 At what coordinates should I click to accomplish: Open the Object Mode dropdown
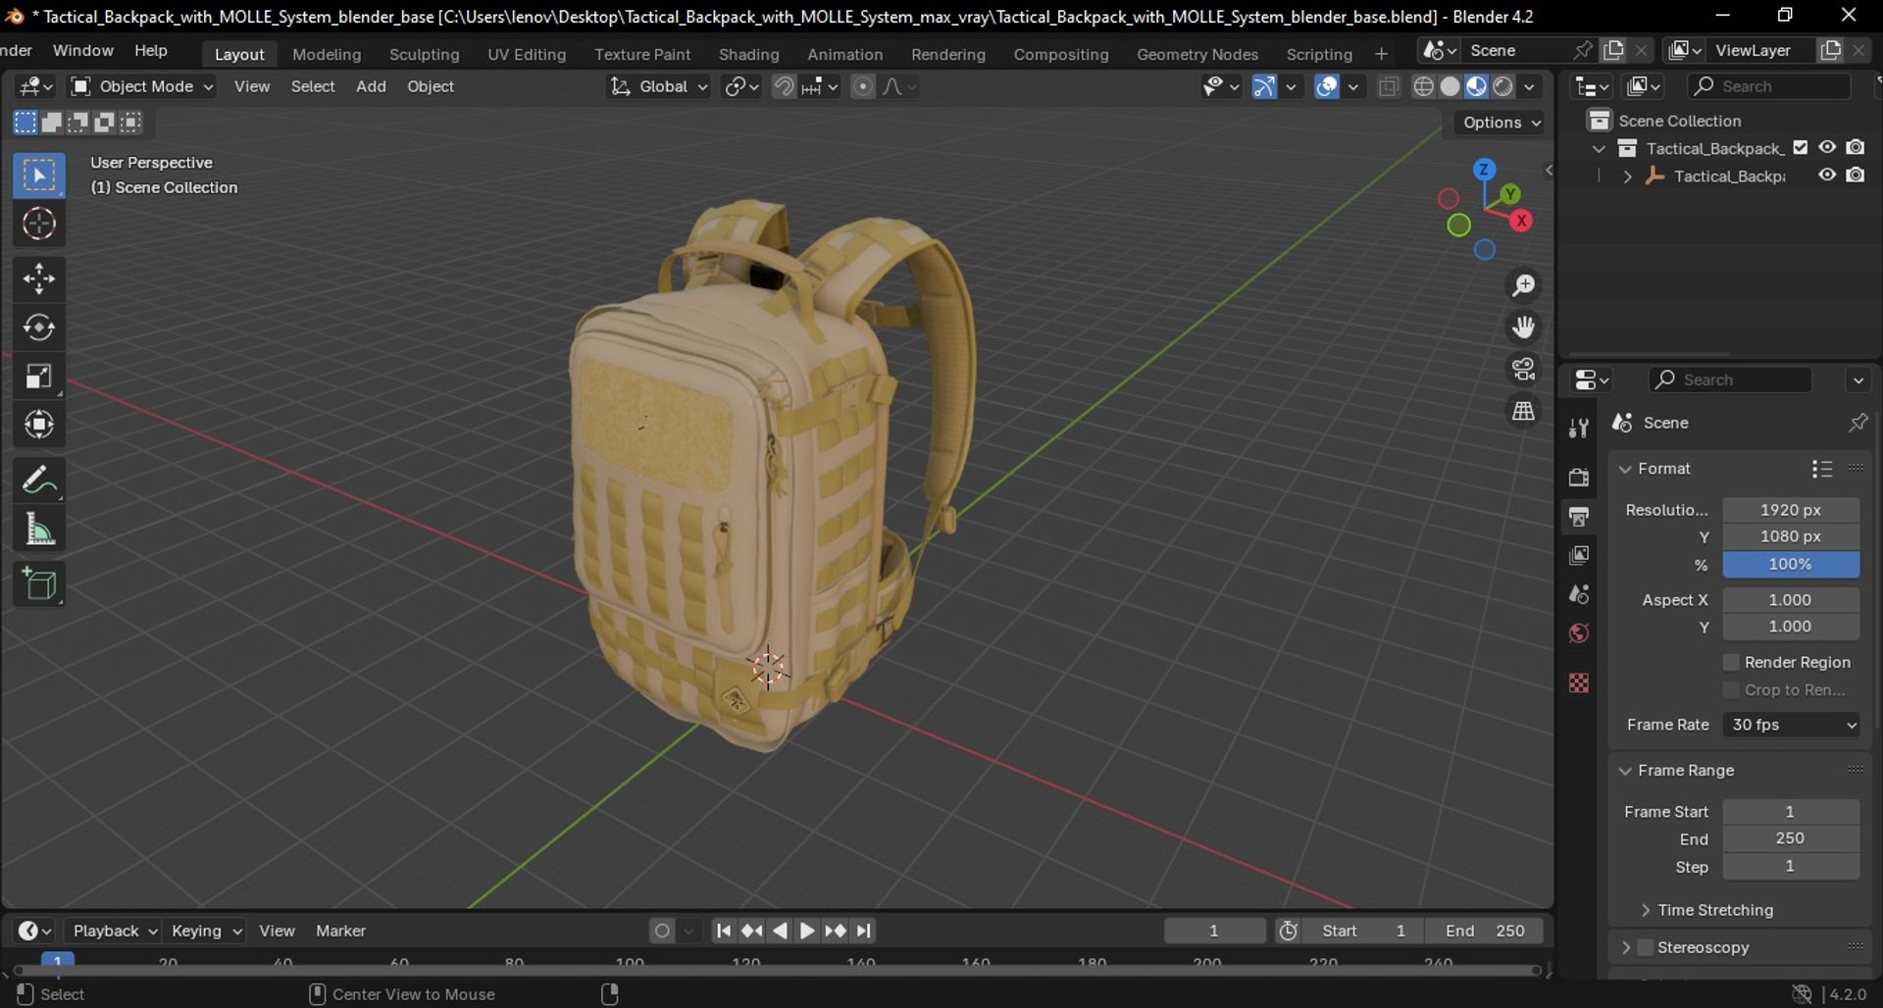coord(142,86)
